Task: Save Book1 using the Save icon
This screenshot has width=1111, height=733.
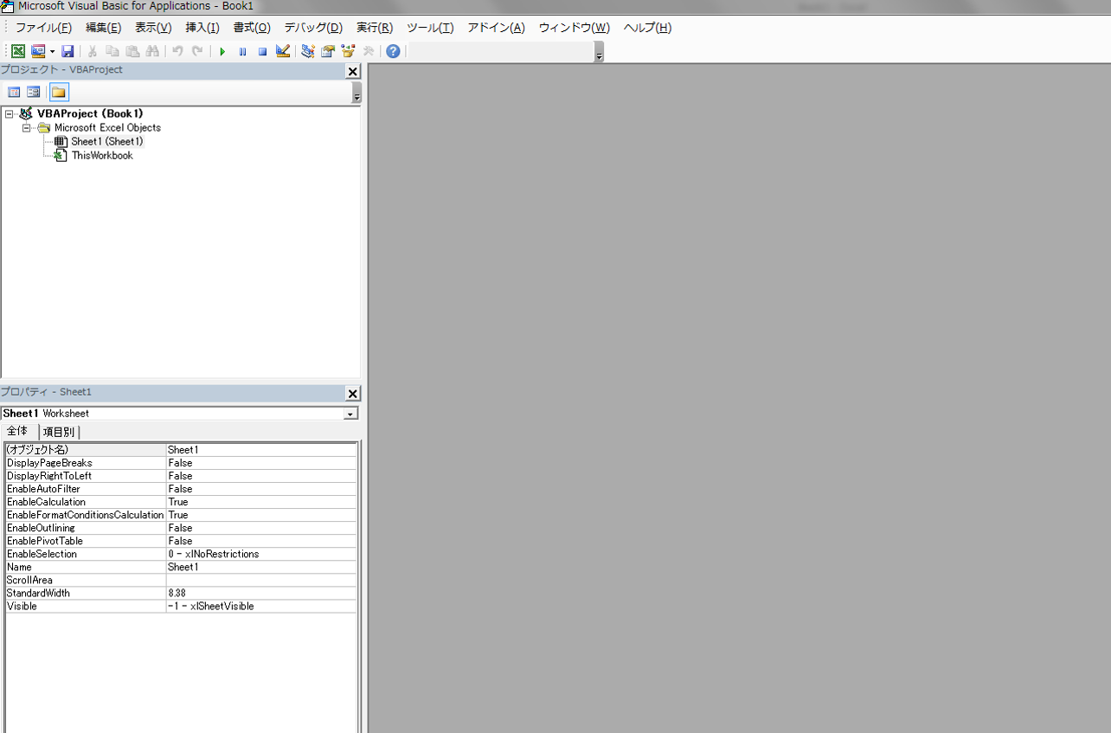Action: [x=67, y=51]
